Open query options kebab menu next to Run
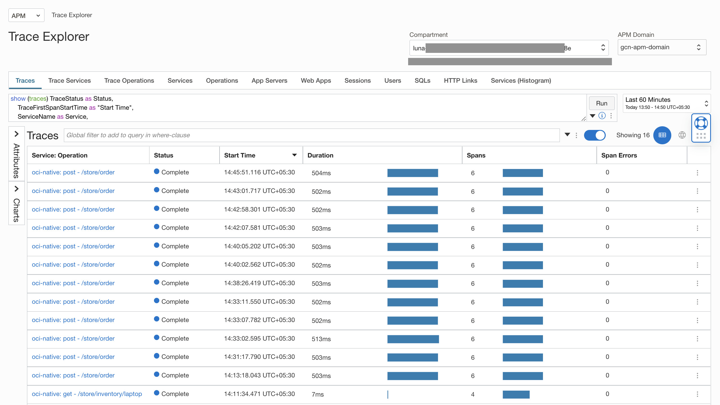 tap(611, 116)
